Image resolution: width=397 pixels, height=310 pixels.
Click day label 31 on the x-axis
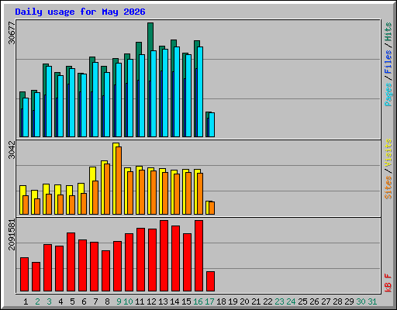pyautogui.click(x=372, y=301)
